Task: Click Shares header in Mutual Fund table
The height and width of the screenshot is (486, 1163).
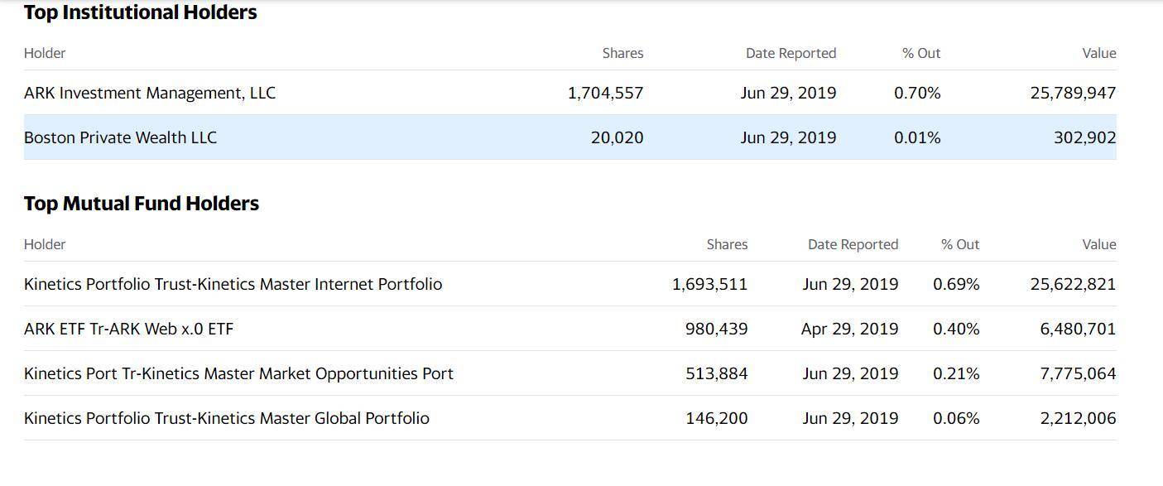Action: click(x=727, y=244)
